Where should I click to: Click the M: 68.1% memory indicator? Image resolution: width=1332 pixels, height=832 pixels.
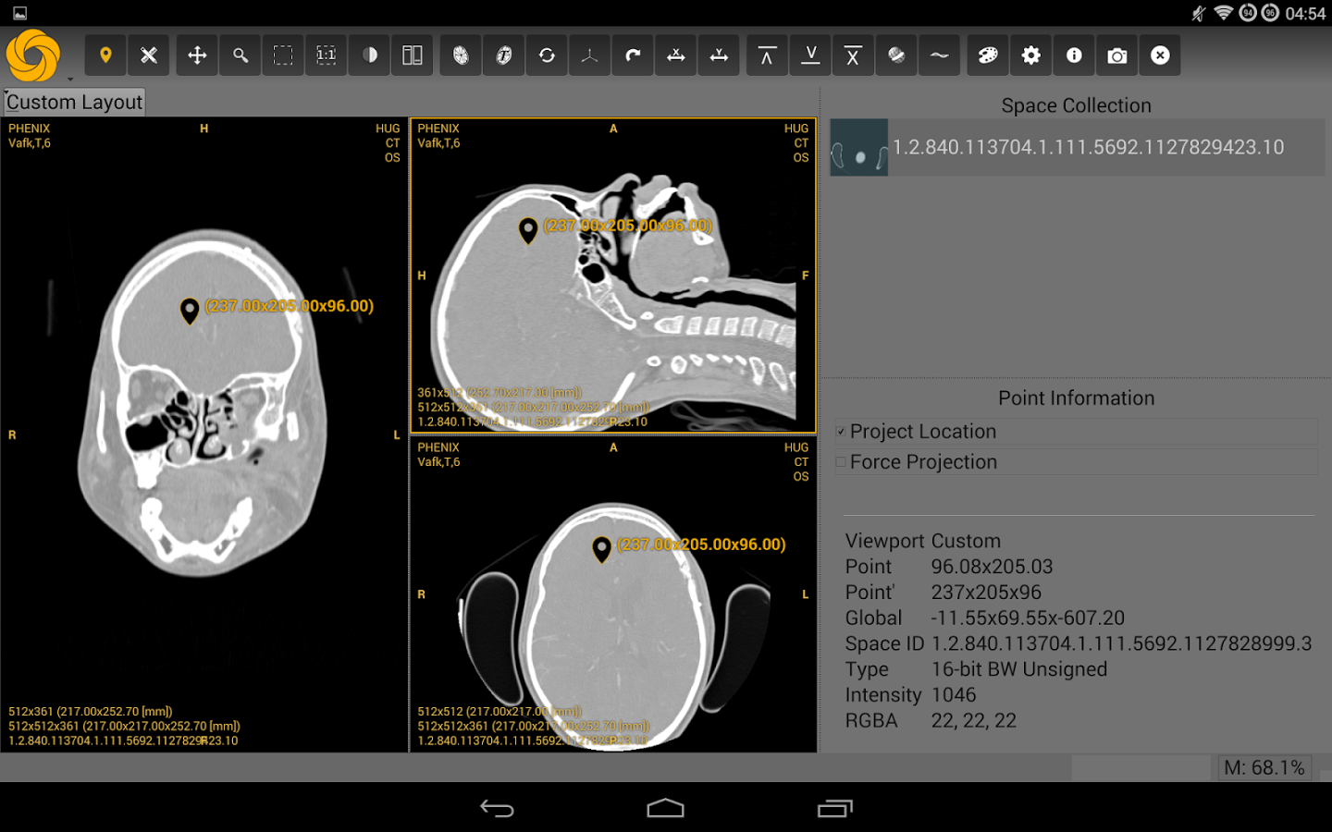pyautogui.click(x=1264, y=768)
